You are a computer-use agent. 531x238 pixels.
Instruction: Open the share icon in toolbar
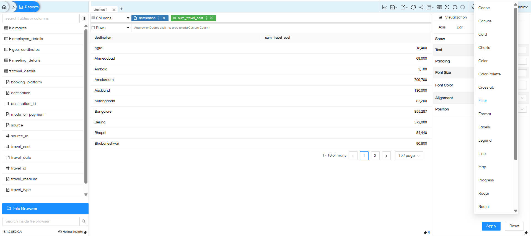pyautogui.click(x=421, y=7)
